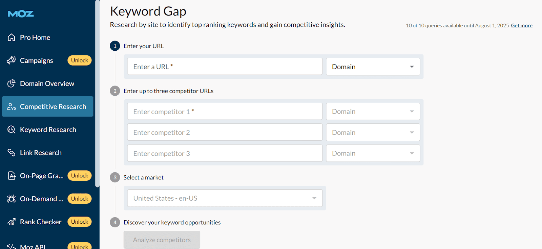
Task: Go to Keyword Research menu item
Action: point(48,130)
